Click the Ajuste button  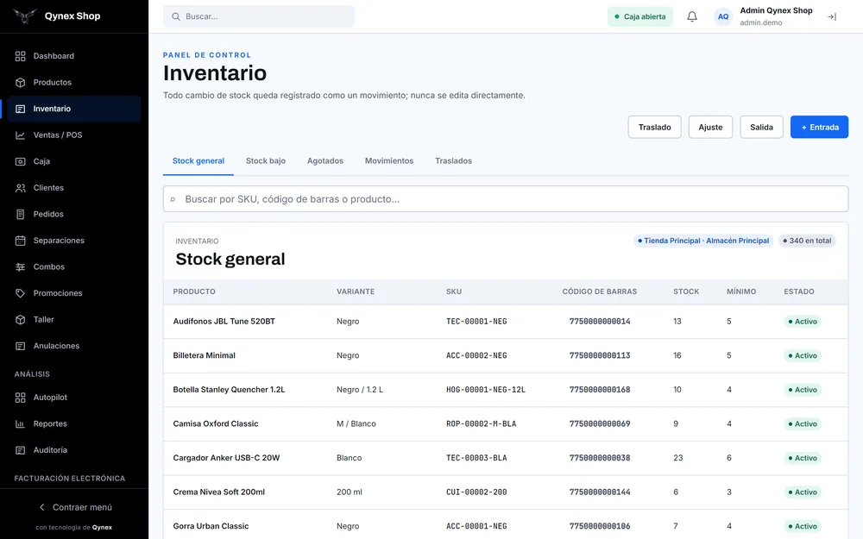coord(710,127)
